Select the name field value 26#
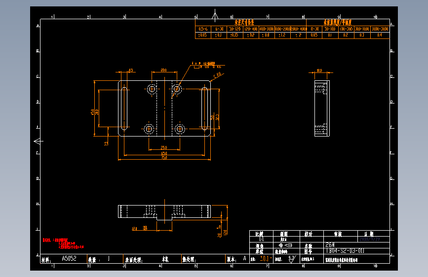Image resolution: width=428 pixels, height=277 pixels. tap(330, 245)
